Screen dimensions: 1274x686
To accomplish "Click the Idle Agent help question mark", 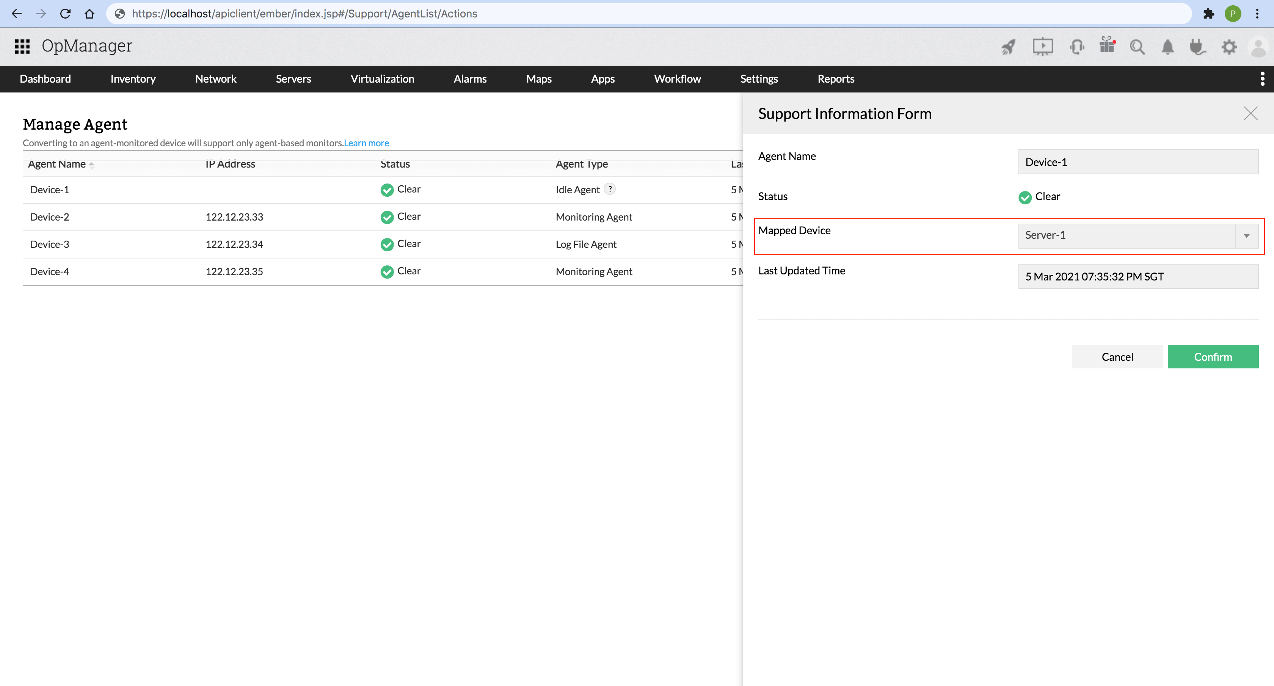I will point(610,189).
